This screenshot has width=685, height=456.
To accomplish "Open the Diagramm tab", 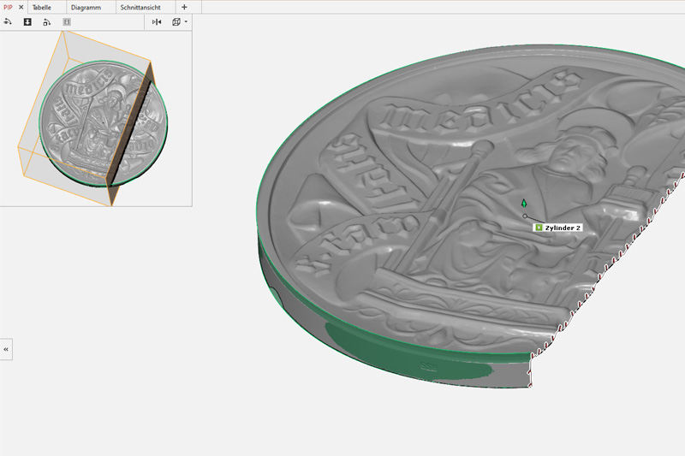I will [86, 7].
